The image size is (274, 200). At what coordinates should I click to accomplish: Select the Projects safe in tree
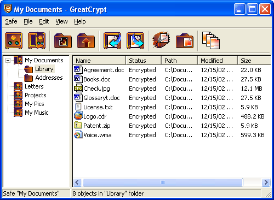tap(36, 95)
